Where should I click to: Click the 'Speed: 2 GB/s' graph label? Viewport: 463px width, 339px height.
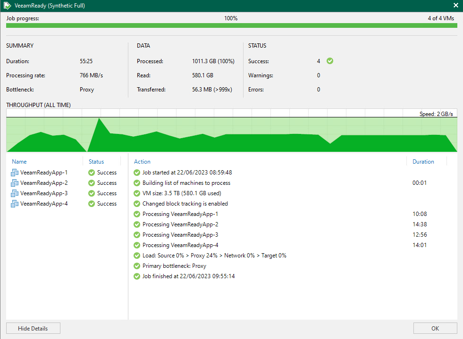(436, 114)
